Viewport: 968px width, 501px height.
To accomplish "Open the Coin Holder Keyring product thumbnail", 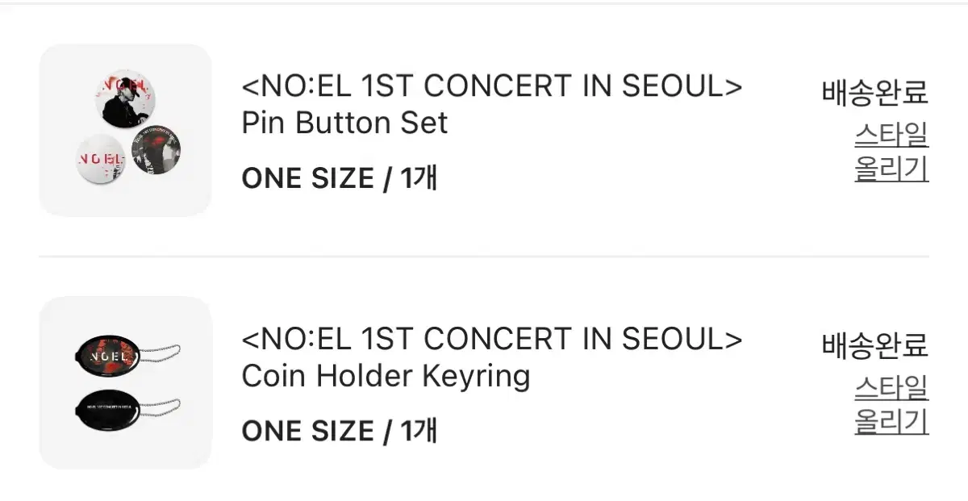I will (x=125, y=382).
